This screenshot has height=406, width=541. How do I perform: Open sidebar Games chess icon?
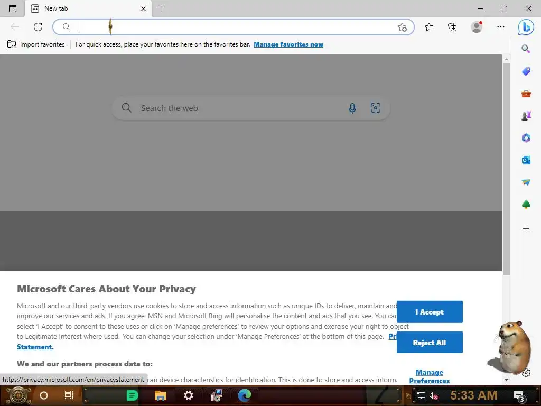pyautogui.click(x=526, y=116)
